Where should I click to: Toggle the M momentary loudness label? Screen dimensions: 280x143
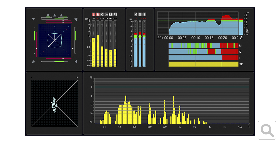135,14
